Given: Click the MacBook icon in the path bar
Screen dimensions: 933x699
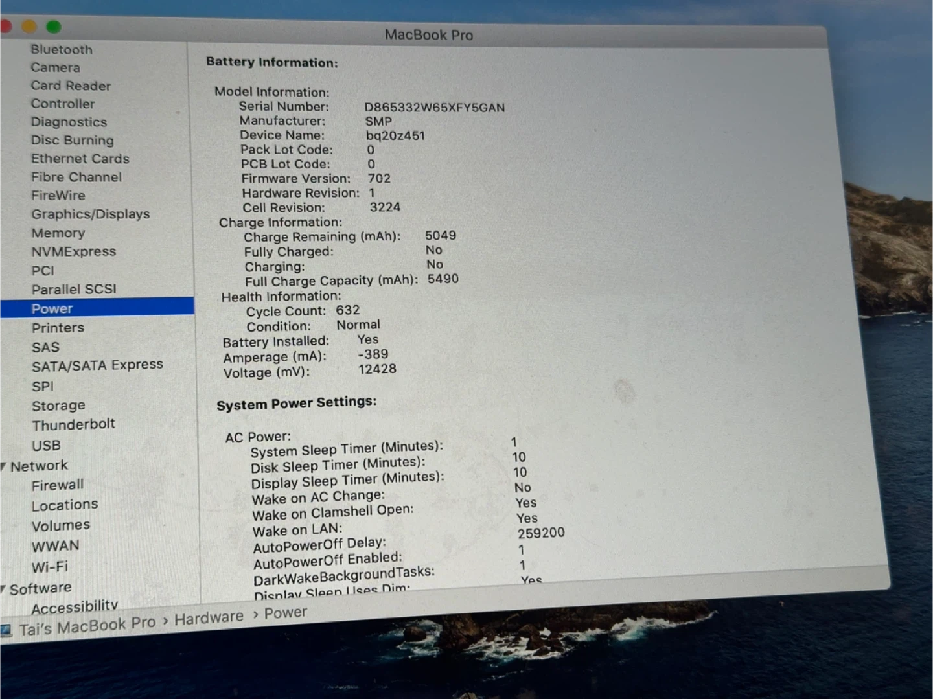Looking at the screenshot, I should point(6,630).
